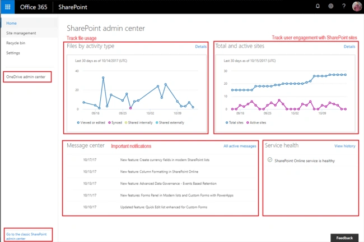Click 'Last 30 days as of 10/15/2017 (UTC)' label
The image size is (364, 242).
click(250, 61)
